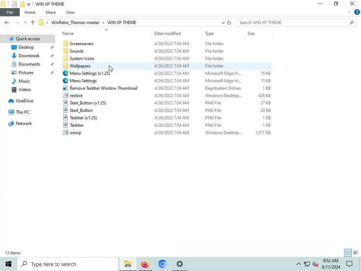361x271 pixels.
Task: Open the File menu
Action: pyautogui.click(x=10, y=12)
